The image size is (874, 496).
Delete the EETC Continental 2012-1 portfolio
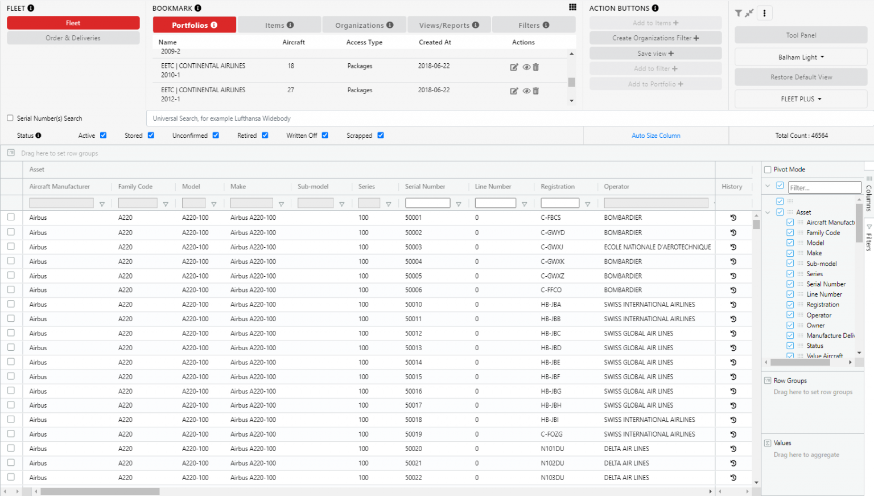(536, 91)
